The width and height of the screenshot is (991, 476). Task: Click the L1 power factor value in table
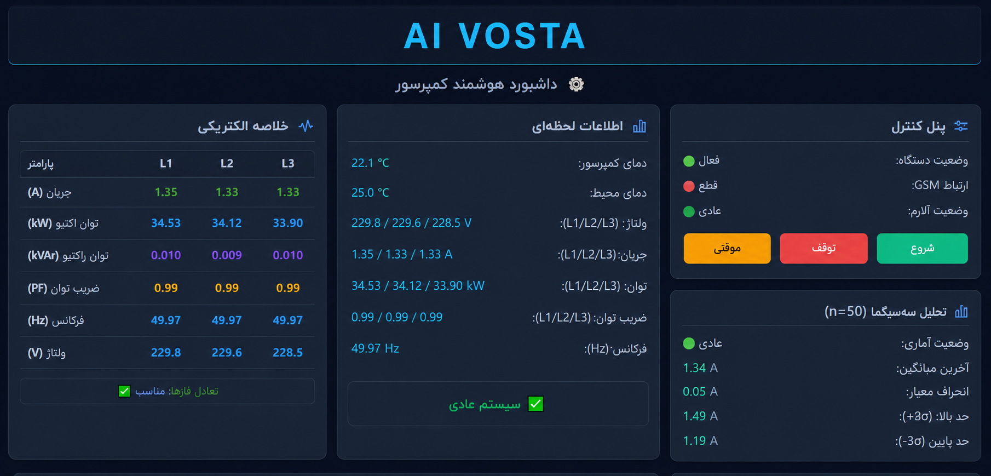[x=166, y=288]
